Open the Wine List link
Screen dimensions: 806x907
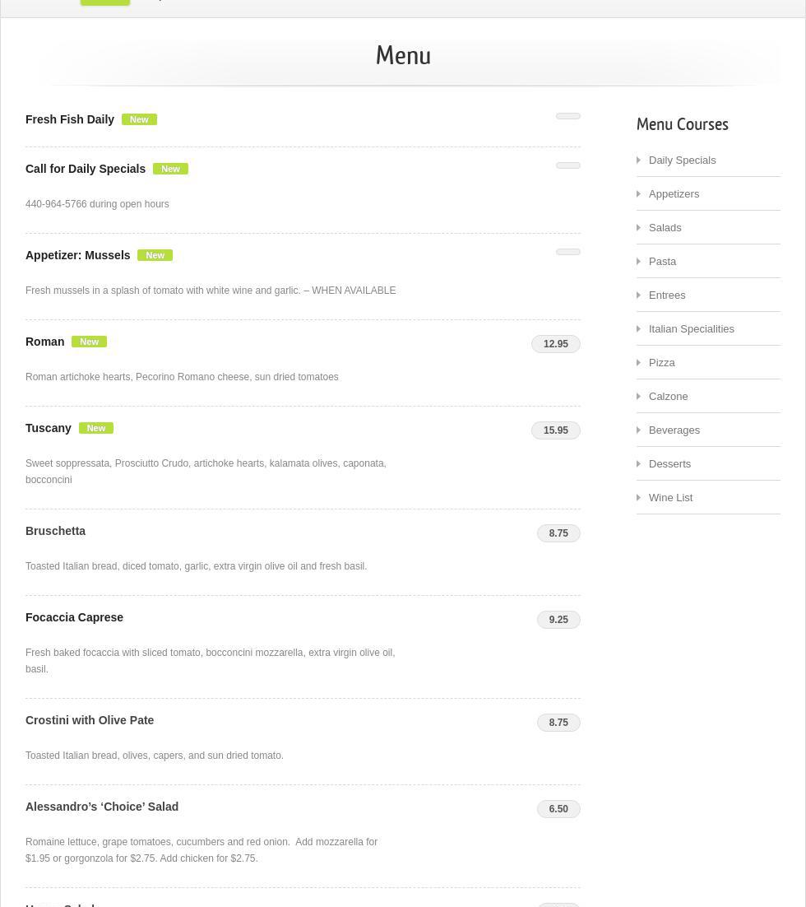pos(670,498)
